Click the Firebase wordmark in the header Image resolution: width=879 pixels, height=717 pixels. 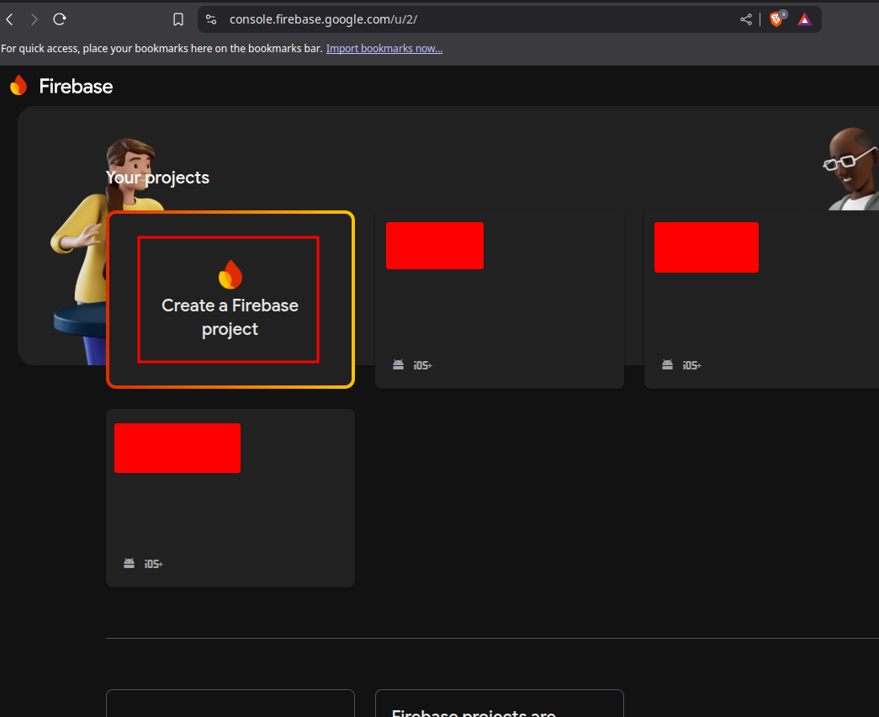[x=76, y=86]
